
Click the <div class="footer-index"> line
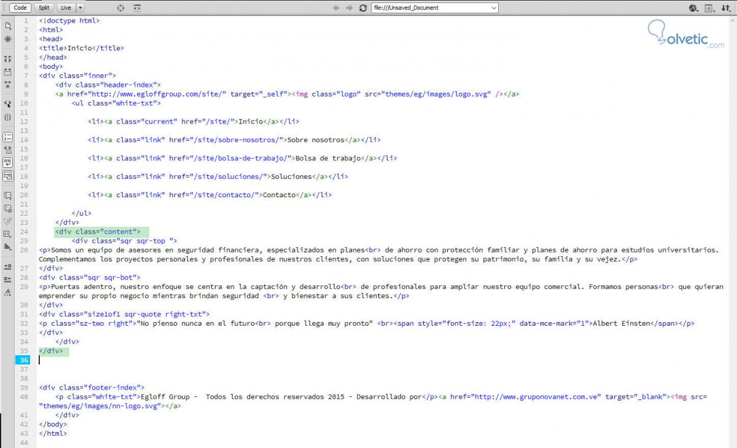tap(92, 388)
